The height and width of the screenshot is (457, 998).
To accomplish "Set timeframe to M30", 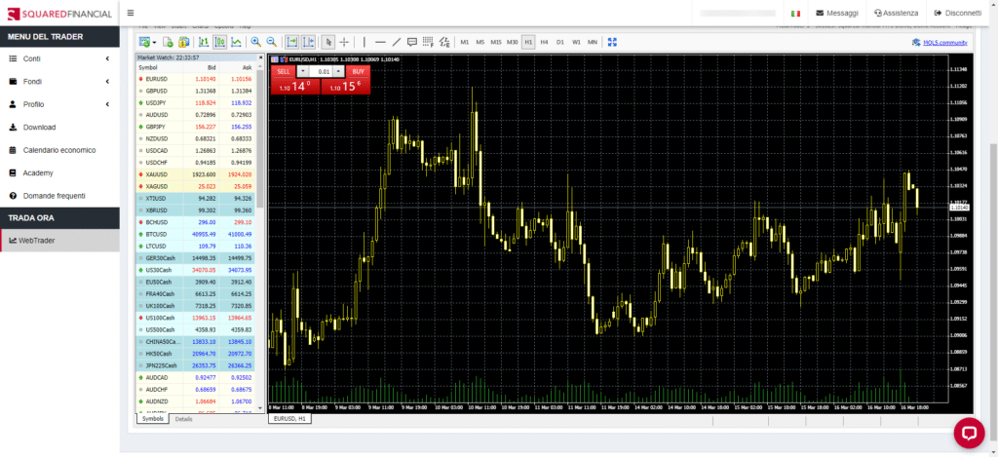I will (x=513, y=42).
